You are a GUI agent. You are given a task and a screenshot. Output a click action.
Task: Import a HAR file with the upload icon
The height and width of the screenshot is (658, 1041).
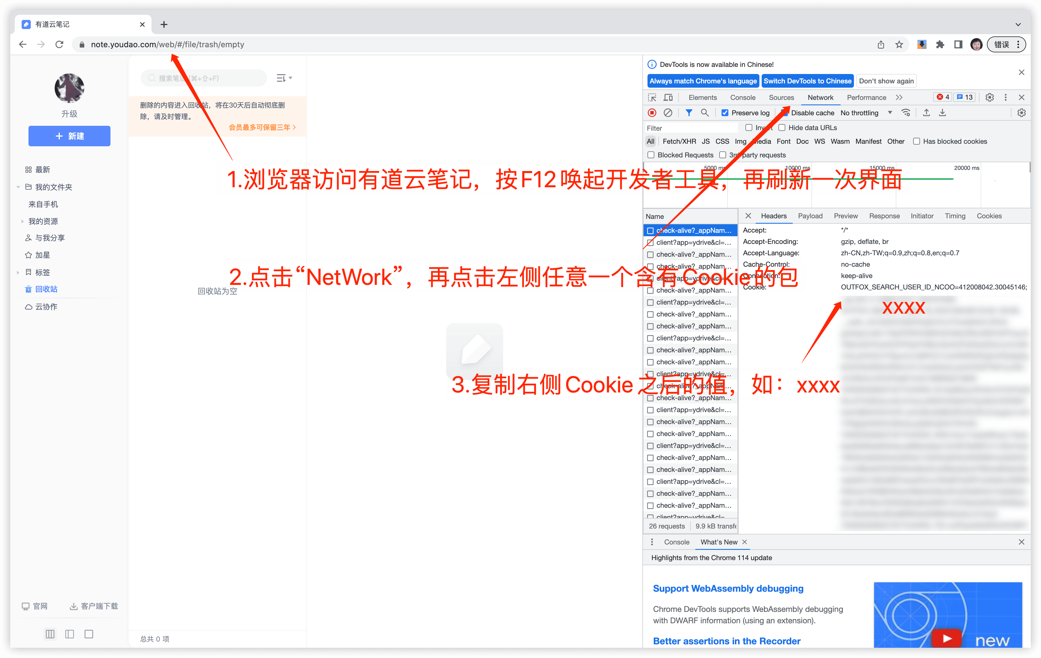click(x=927, y=113)
